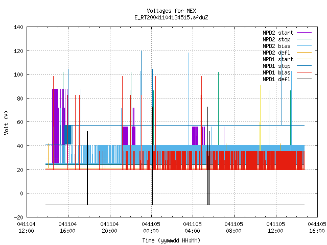Click the x-axis label 041104 16:00
The image size is (327, 245).
click(67, 228)
